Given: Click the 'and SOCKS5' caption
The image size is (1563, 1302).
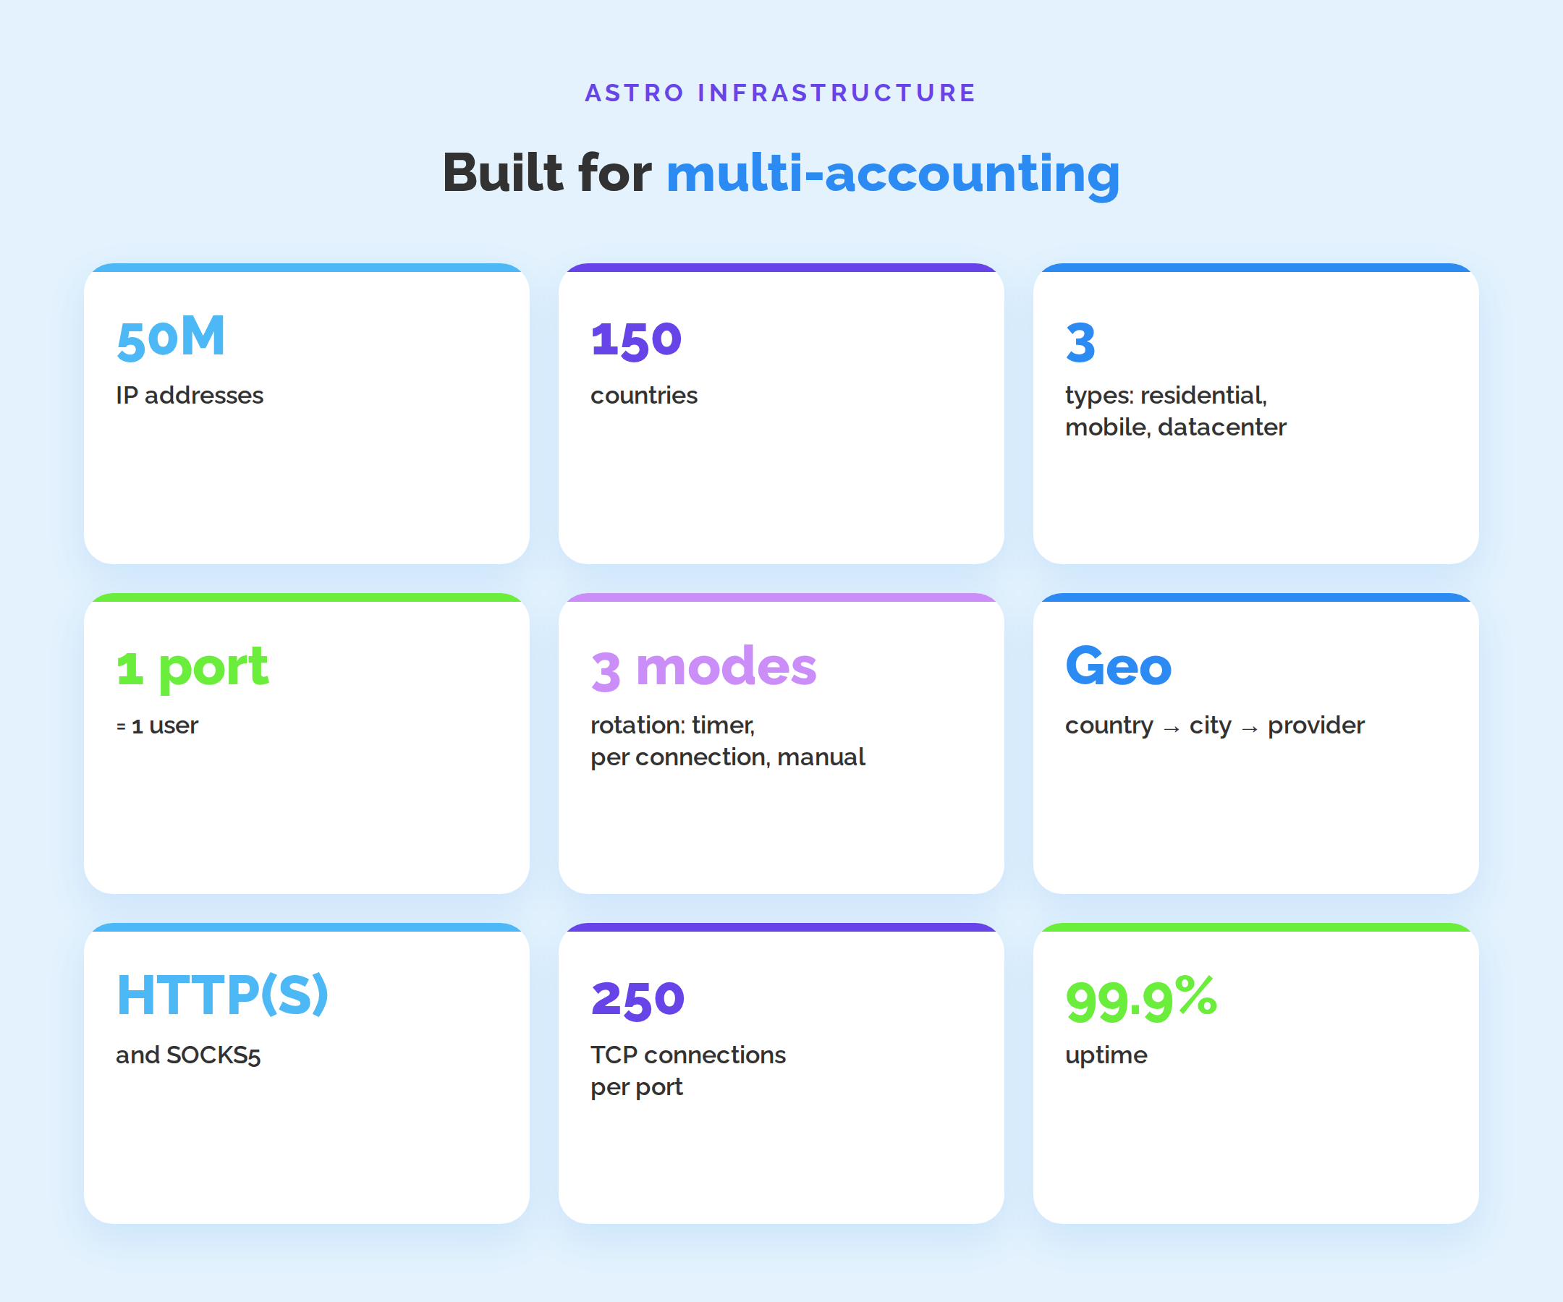Looking at the screenshot, I should click(x=187, y=1055).
